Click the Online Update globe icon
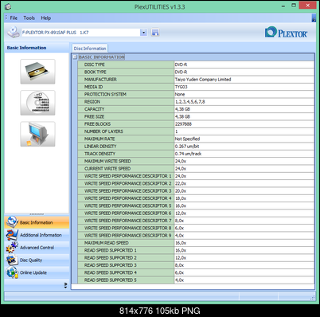Viewport: 320px width, 317px height. [12, 272]
